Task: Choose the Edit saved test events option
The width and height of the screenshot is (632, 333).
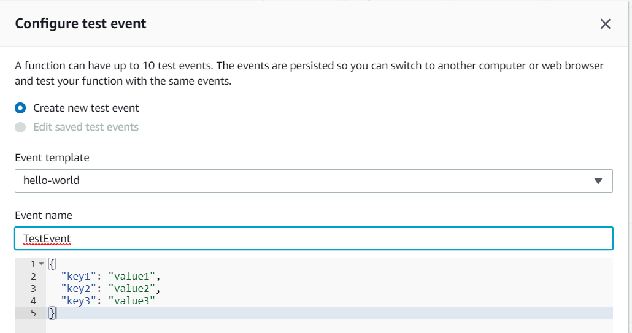Action: 21,127
